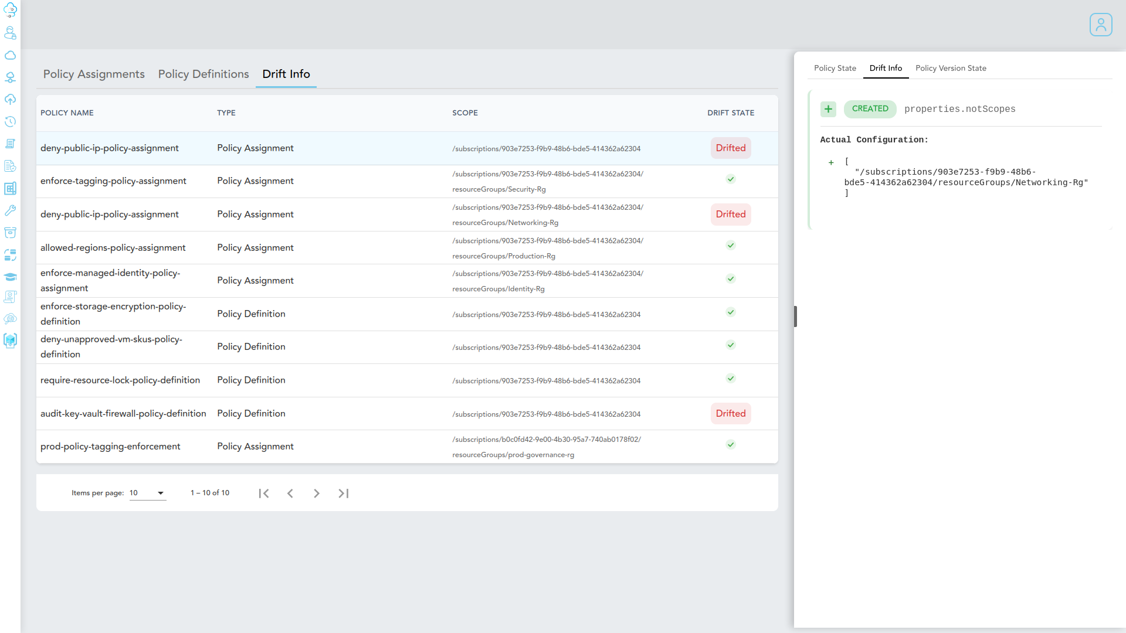Click green check for prod-policy-tagging-enforcement row
1126x633 pixels.
click(x=731, y=445)
